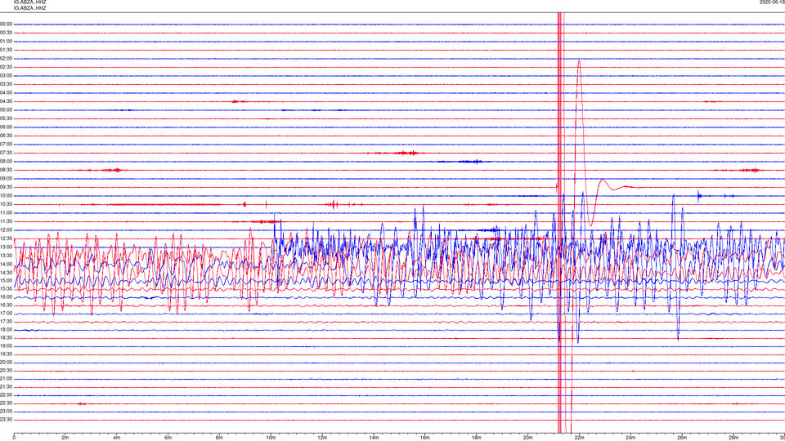Pick the 17:00 time label
This screenshot has width=785, height=441.
6,313
